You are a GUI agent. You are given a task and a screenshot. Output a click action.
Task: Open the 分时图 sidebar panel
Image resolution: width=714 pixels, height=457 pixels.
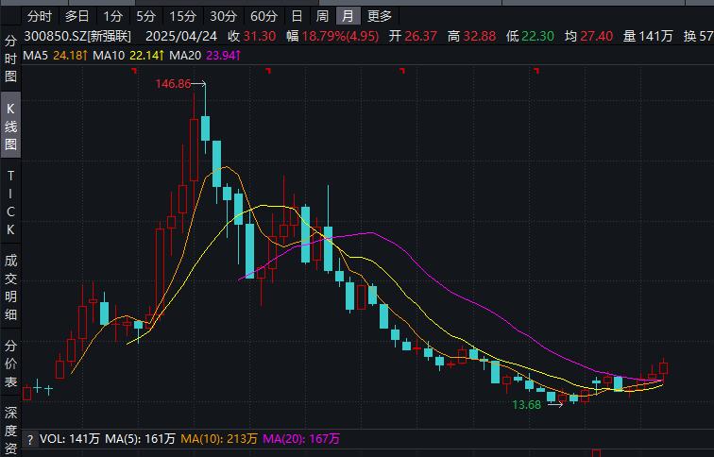(x=10, y=59)
